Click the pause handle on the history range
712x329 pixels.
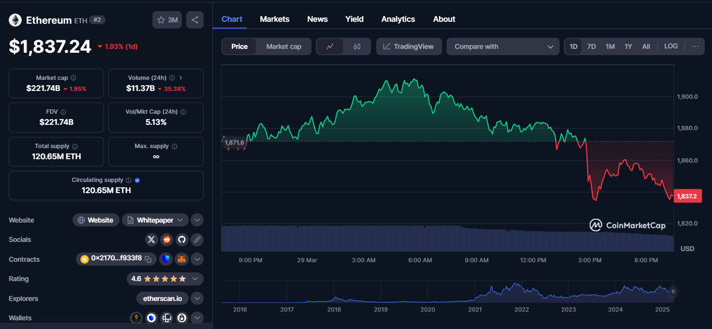tap(673, 292)
